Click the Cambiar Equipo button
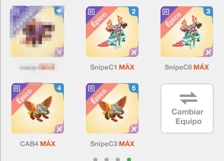224x161 pixels. pos(187,109)
